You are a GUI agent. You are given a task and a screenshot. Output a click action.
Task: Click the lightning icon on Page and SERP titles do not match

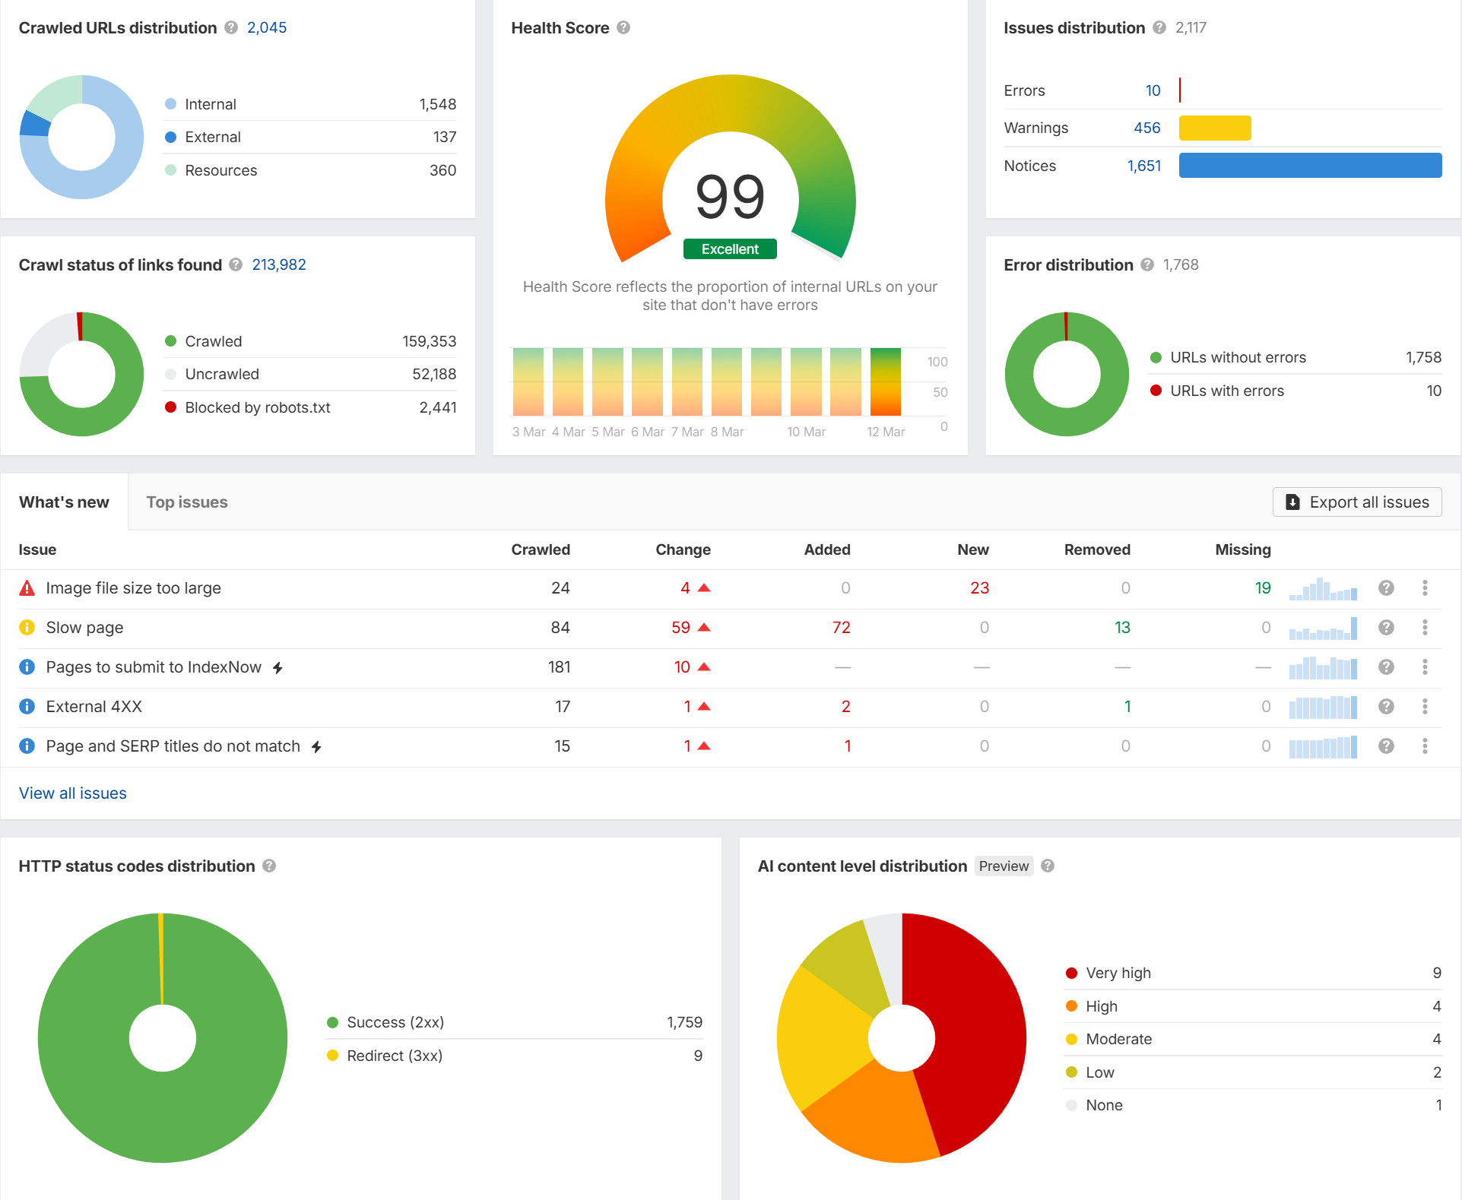point(316,746)
